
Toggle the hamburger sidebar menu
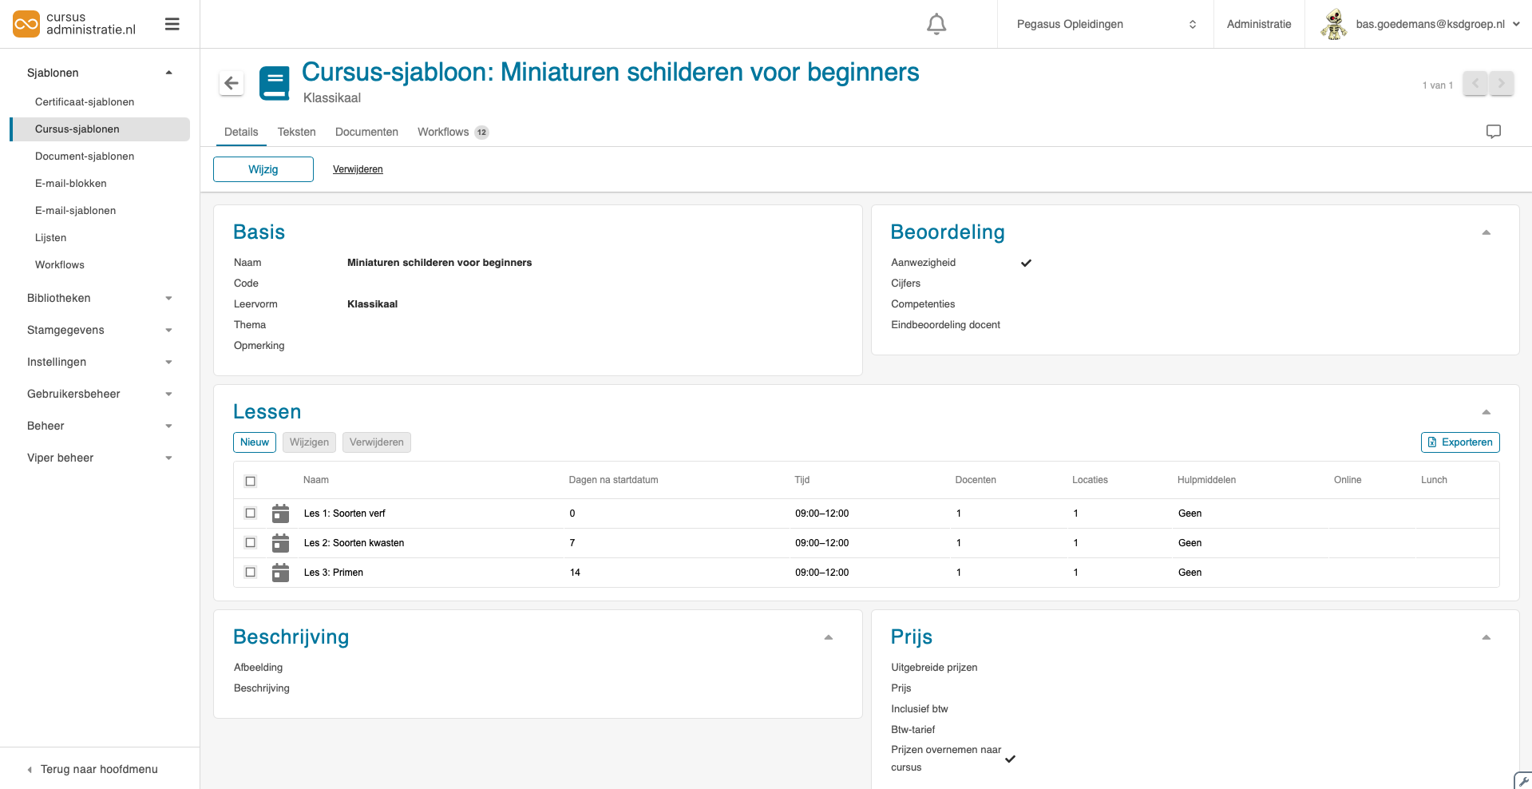(172, 24)
